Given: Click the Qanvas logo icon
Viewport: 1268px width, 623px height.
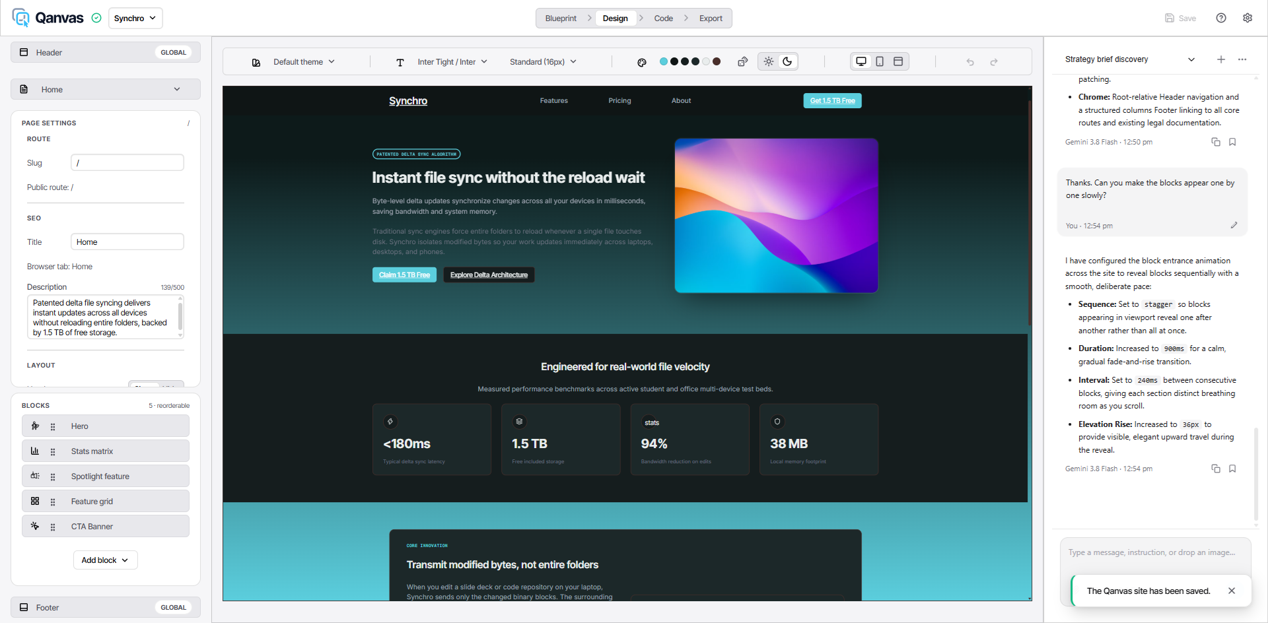Looking at the screenshot, I should point(21,18).
